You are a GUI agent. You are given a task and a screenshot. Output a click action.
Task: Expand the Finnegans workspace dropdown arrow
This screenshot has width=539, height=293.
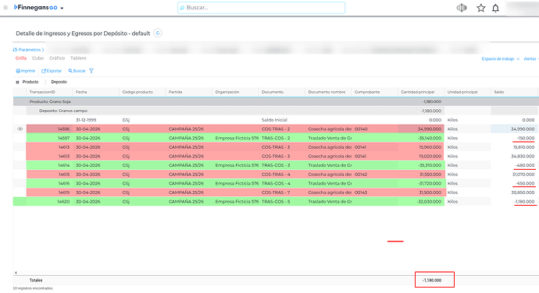click(62, 8)
